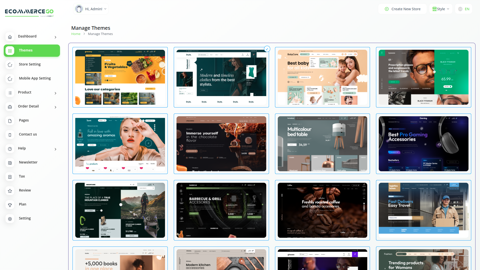The image size is (480, 270).
Task: Click the selected-theme checkmark badge
Action: pos(267,49)
